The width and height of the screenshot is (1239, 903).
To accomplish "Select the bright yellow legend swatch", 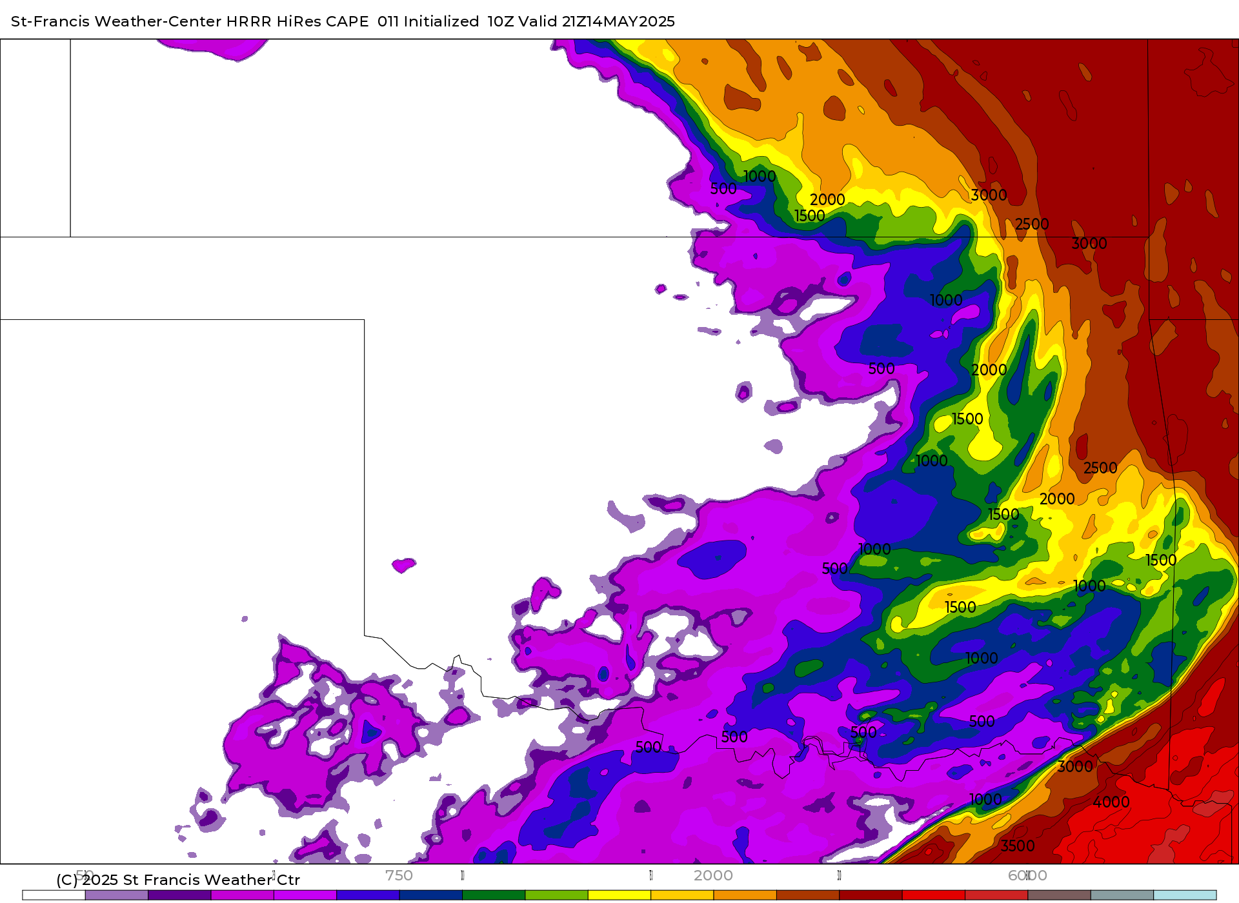I will tap(619, 895).
